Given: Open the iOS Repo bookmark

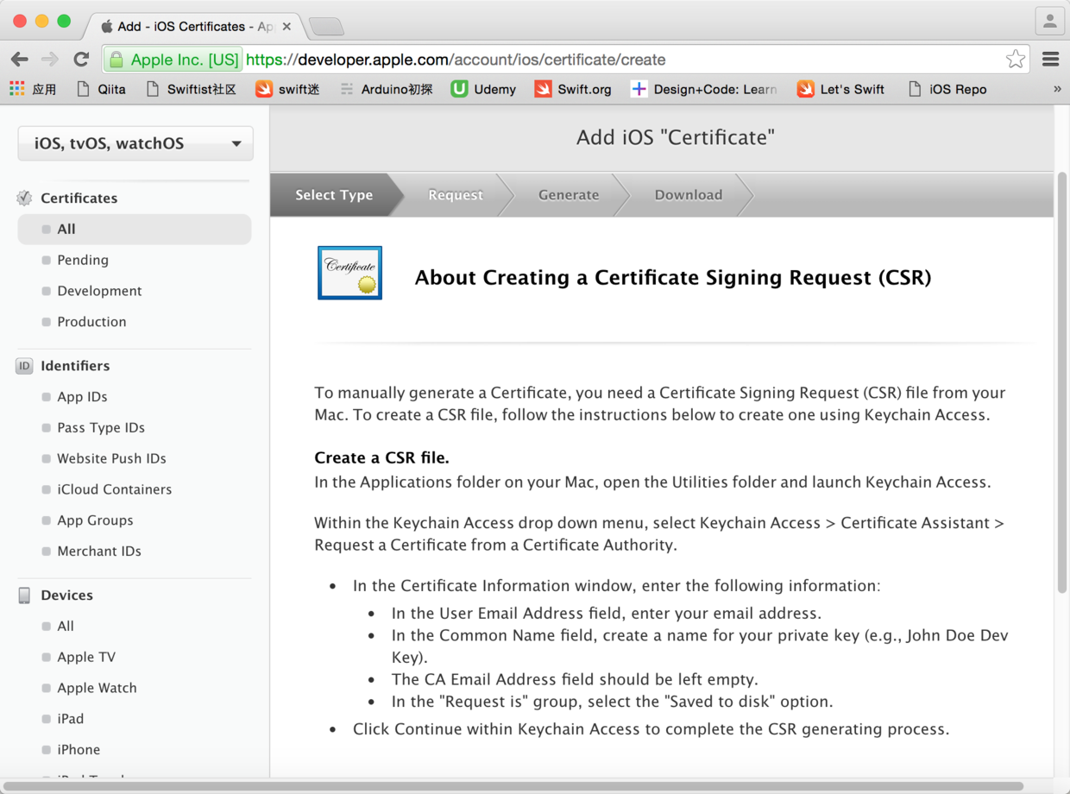Looking at the screenshot, I should click(947, 89).
